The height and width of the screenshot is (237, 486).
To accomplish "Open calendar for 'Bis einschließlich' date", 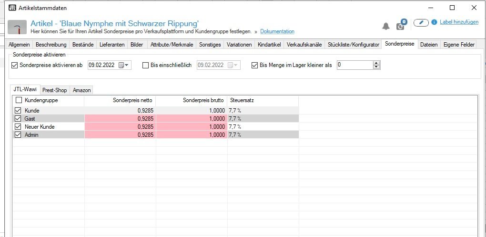I will [233, 65].
